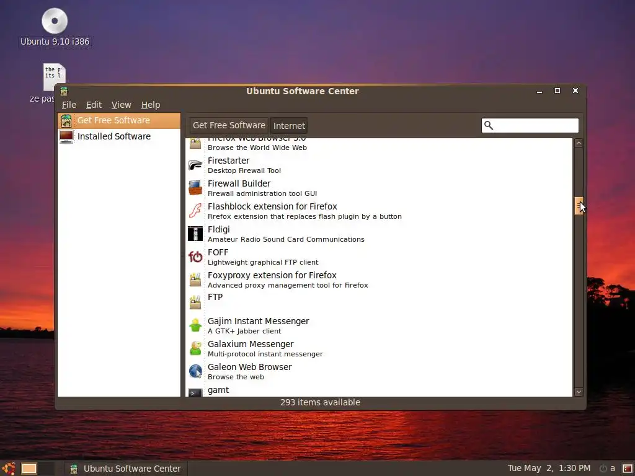635x476 pixels.
Task: Click the FTP package icon
Action: point(195,302)
